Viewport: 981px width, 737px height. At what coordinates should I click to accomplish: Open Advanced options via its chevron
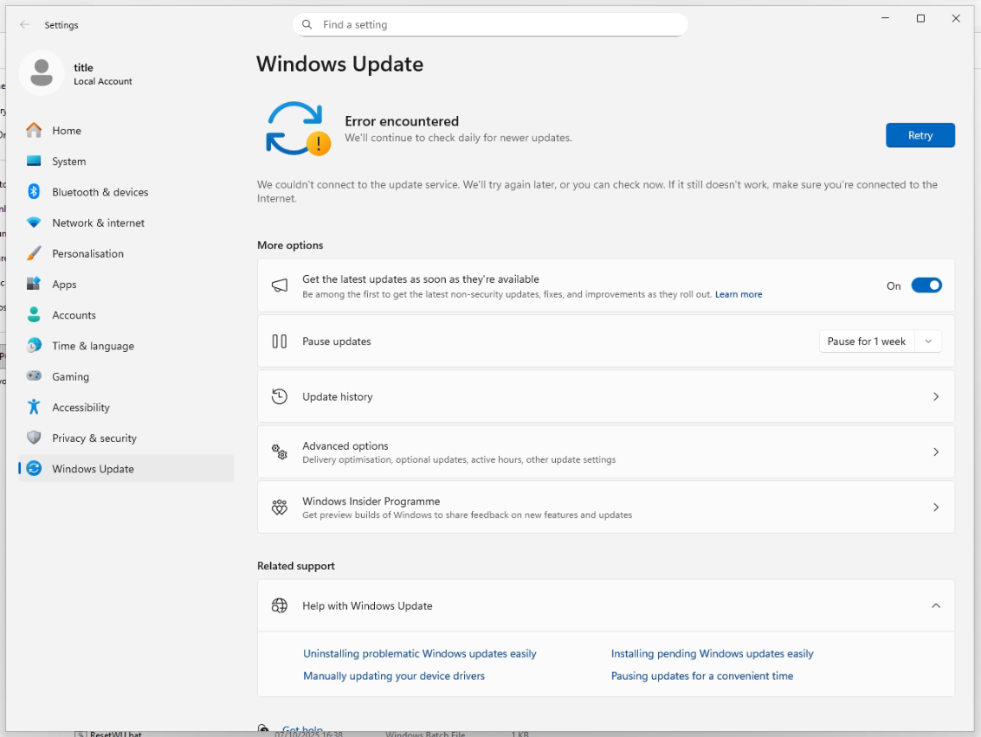pyautogui.click(x=936, y=452)
